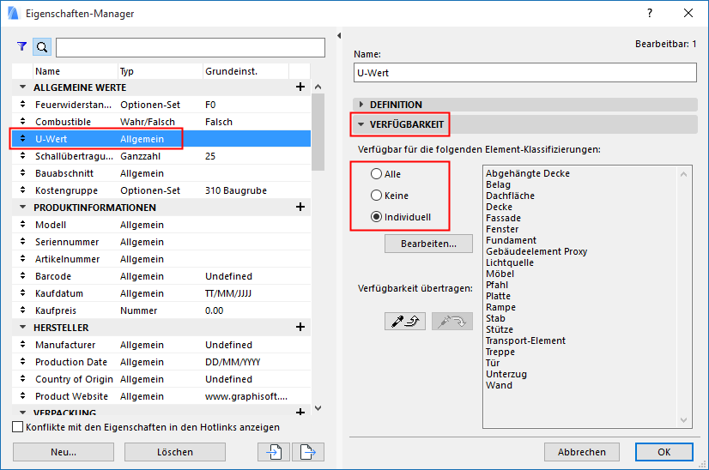Select Gebäudeelement Proxy in the list
Screen dimensions: 709x470
click(x=536, y=251)
